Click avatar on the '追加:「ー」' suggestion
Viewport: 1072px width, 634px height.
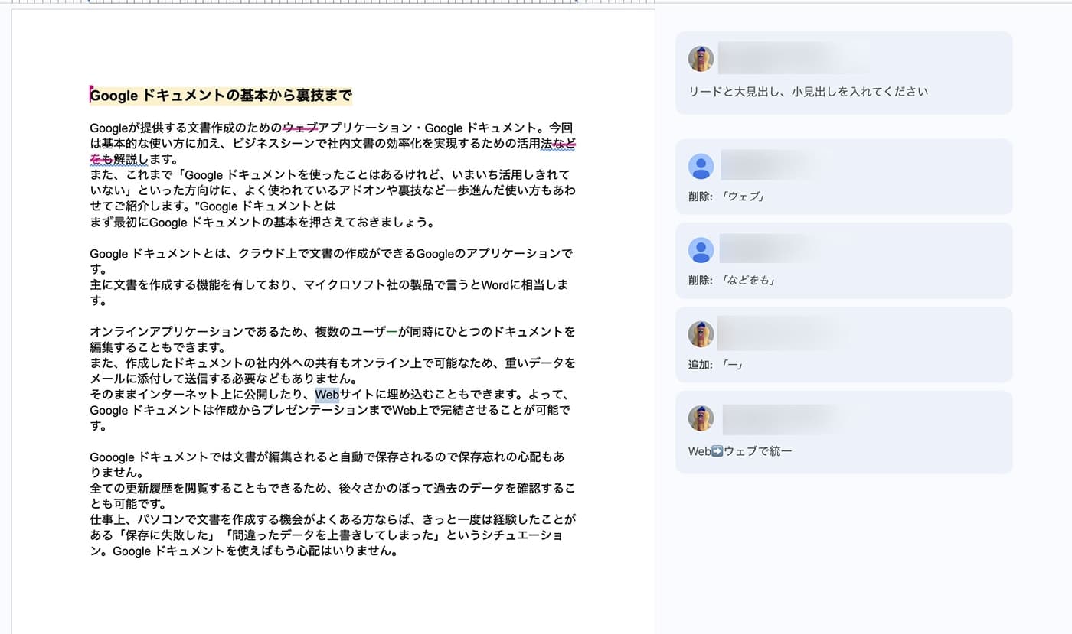(701, 334)
